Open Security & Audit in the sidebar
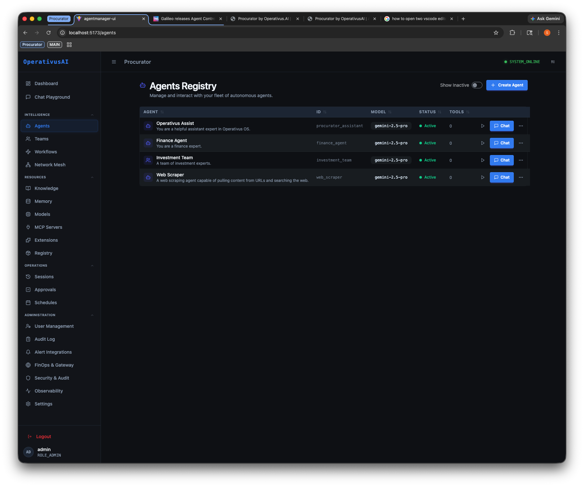 (60, 378)
